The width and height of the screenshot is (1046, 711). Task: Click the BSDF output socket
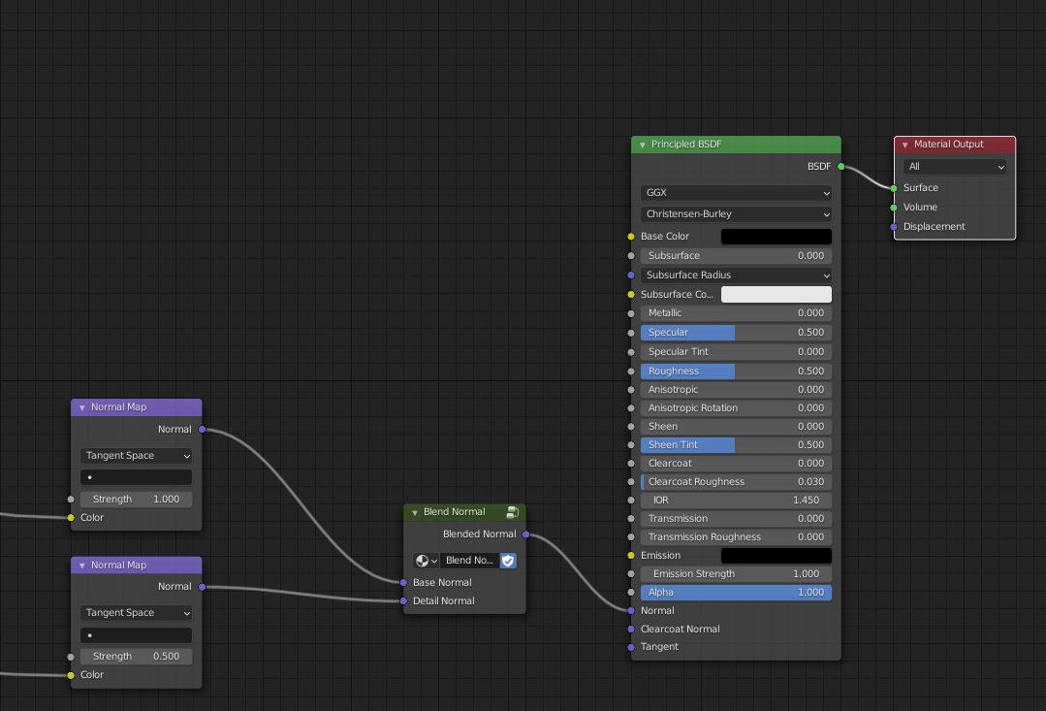[x=841, y=167]
